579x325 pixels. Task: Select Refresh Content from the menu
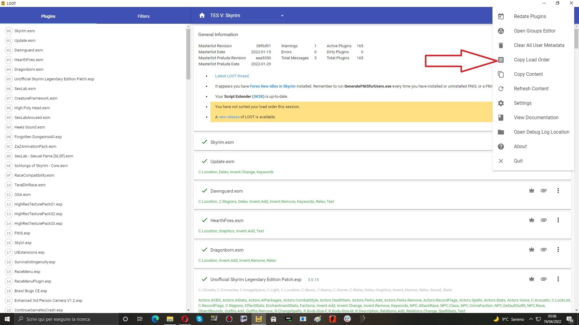[x=533, y=88]
